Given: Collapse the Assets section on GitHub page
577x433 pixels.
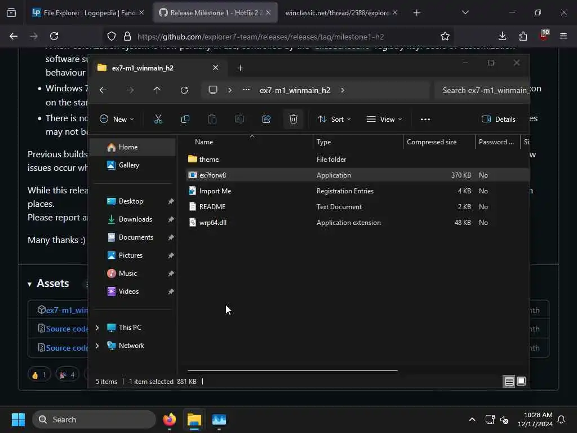Looking at the screenshot, I should tap(29, 284).
